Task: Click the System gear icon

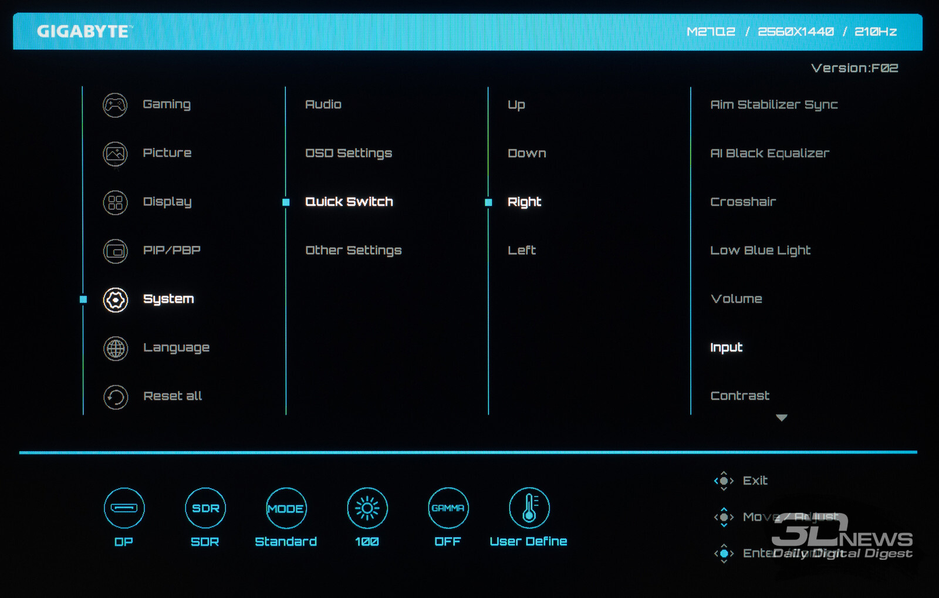Action: pyautogui.click(x=115, y=300)
